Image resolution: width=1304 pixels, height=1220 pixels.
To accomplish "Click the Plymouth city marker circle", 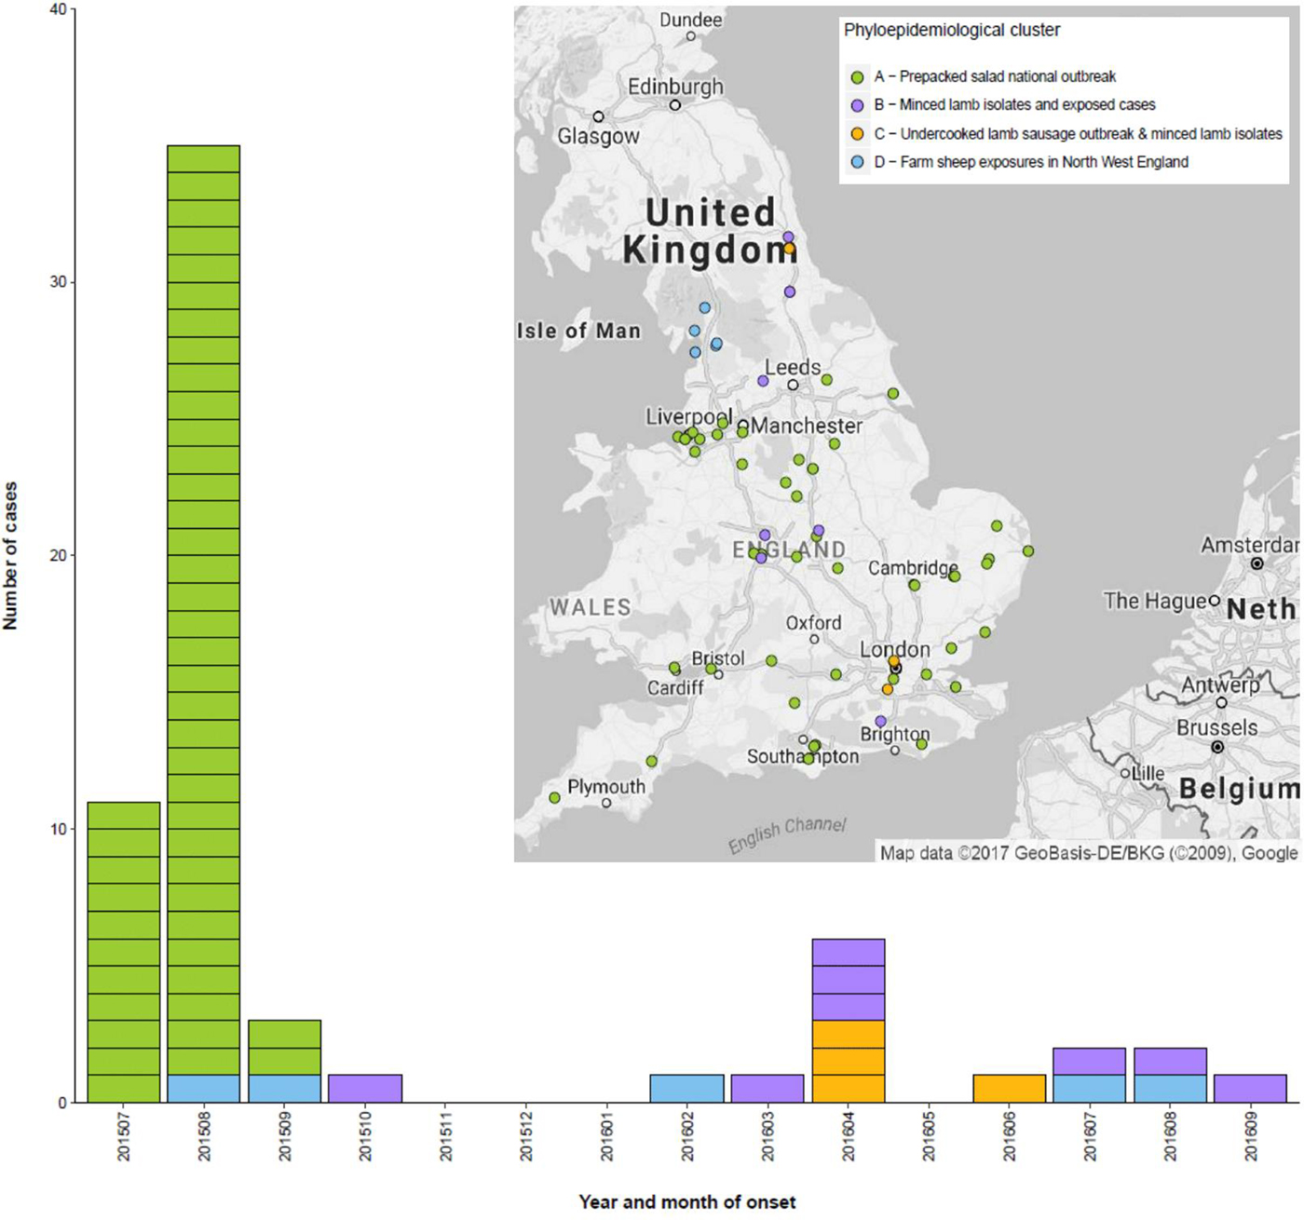I will click(606, 803).
